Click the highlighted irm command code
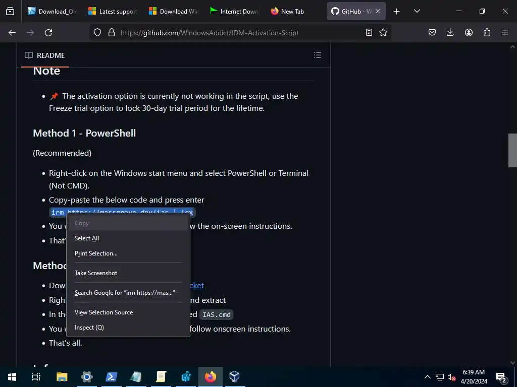This screenshot has height=387, width=517. click(x=122, y=212)
